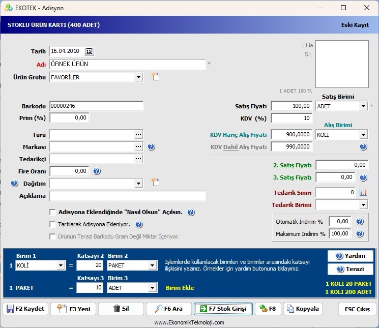The image size is (379, 328).
Task: Click the Eski Kayıt header text
Action: (x=355, y=25)
